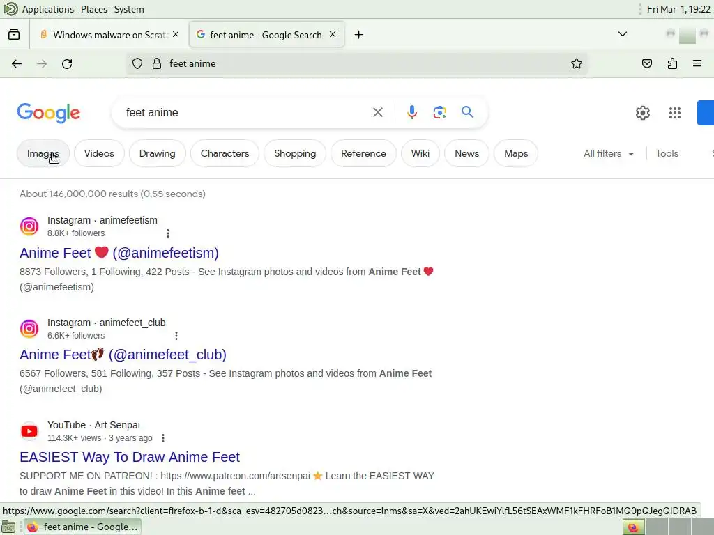This screenshot has width=714, height=535.
Task: Open options for animefeetism result
Action: pos(168,233)
